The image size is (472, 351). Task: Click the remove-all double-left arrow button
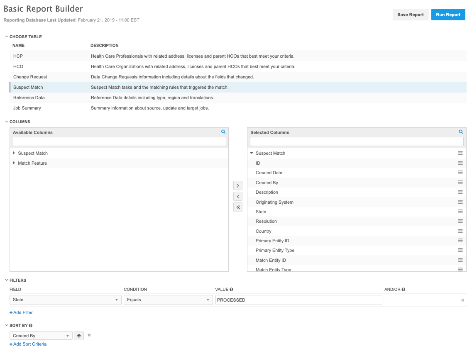[238, 207]
